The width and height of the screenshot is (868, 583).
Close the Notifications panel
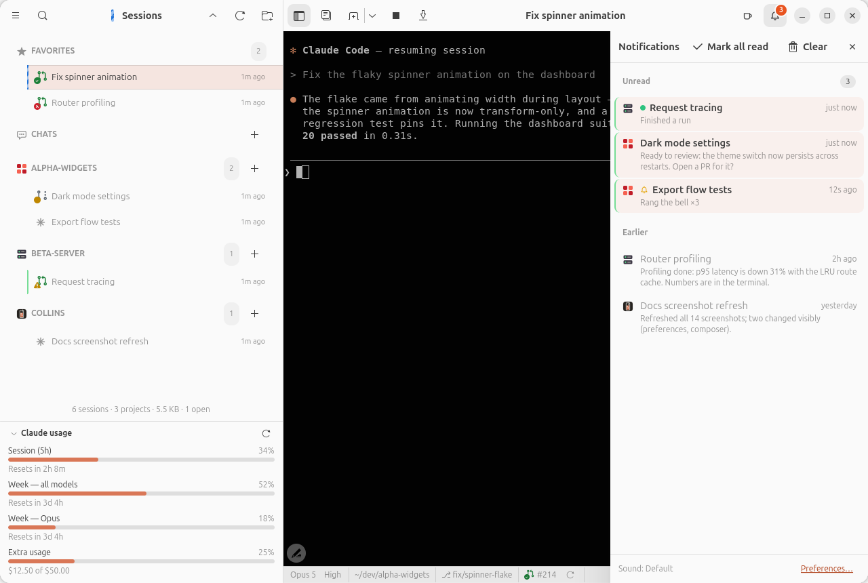click(852, 47)
